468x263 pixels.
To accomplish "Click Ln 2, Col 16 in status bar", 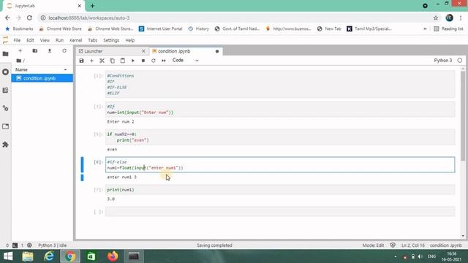I will pyautogui.click(x=412, y=245).
